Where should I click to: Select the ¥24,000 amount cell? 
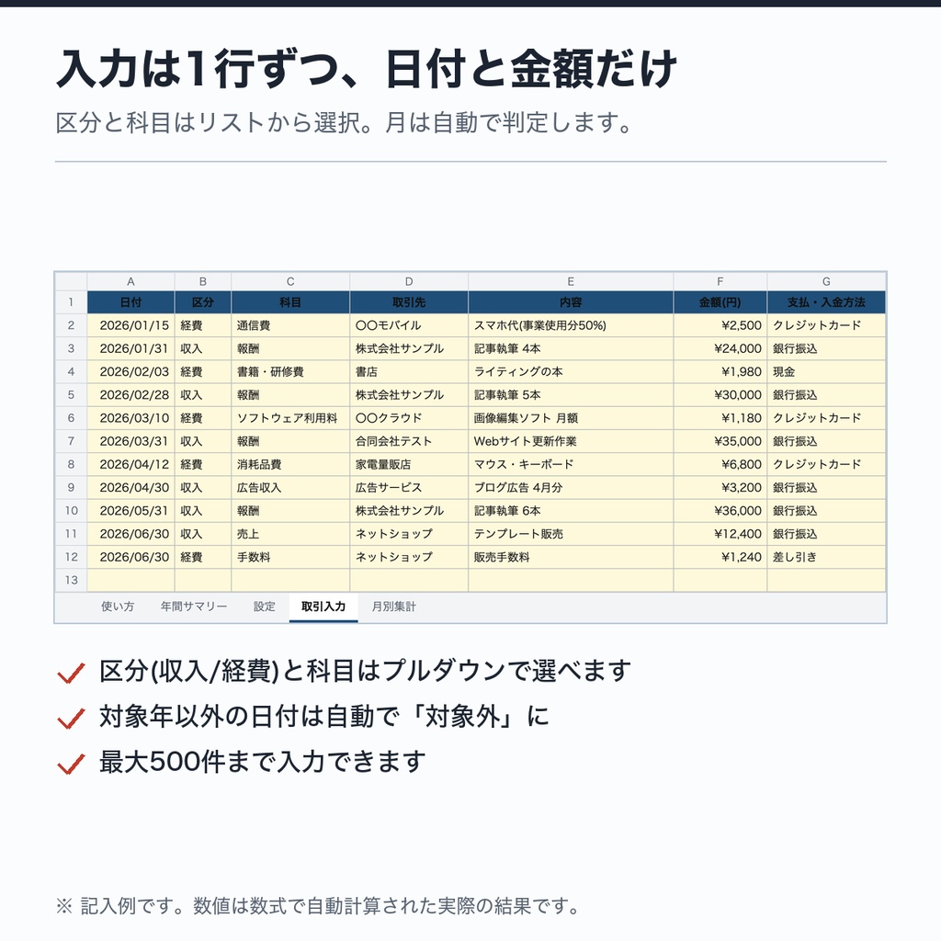click(x=720, y=348)
